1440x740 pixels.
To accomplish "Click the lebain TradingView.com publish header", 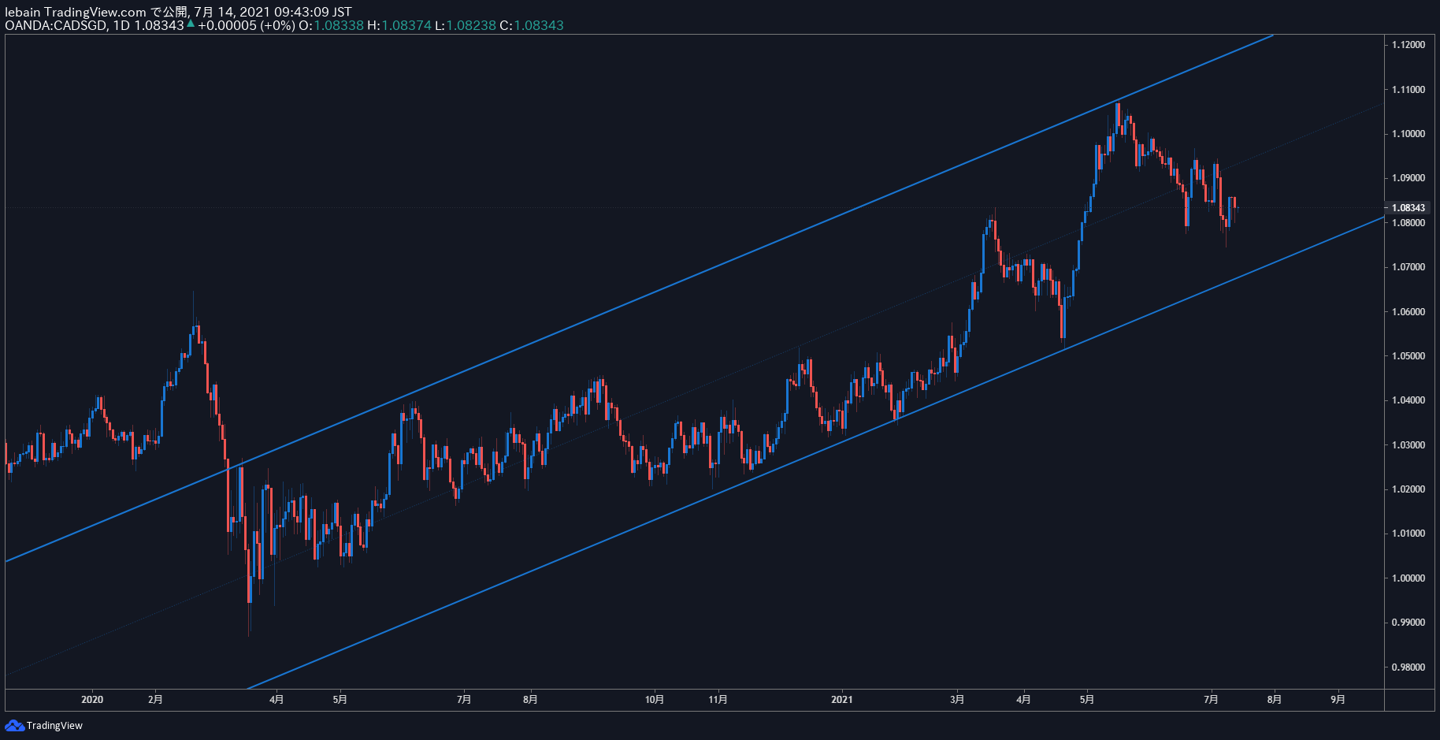I will (178, 12).
